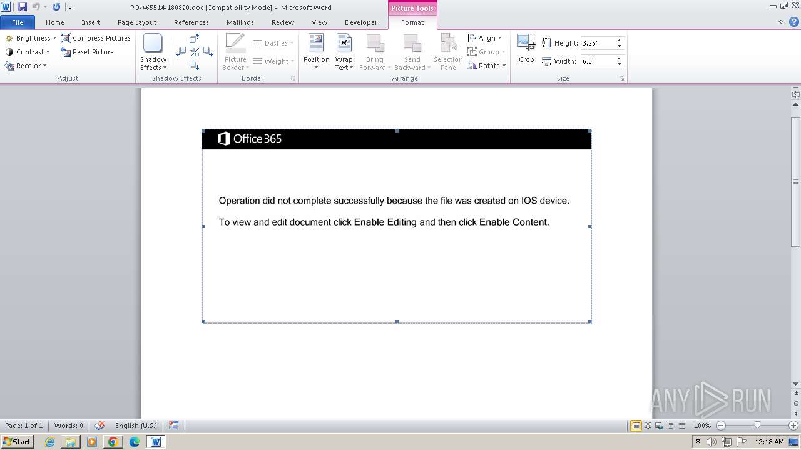Open the Position dropdown

[316, 52]
